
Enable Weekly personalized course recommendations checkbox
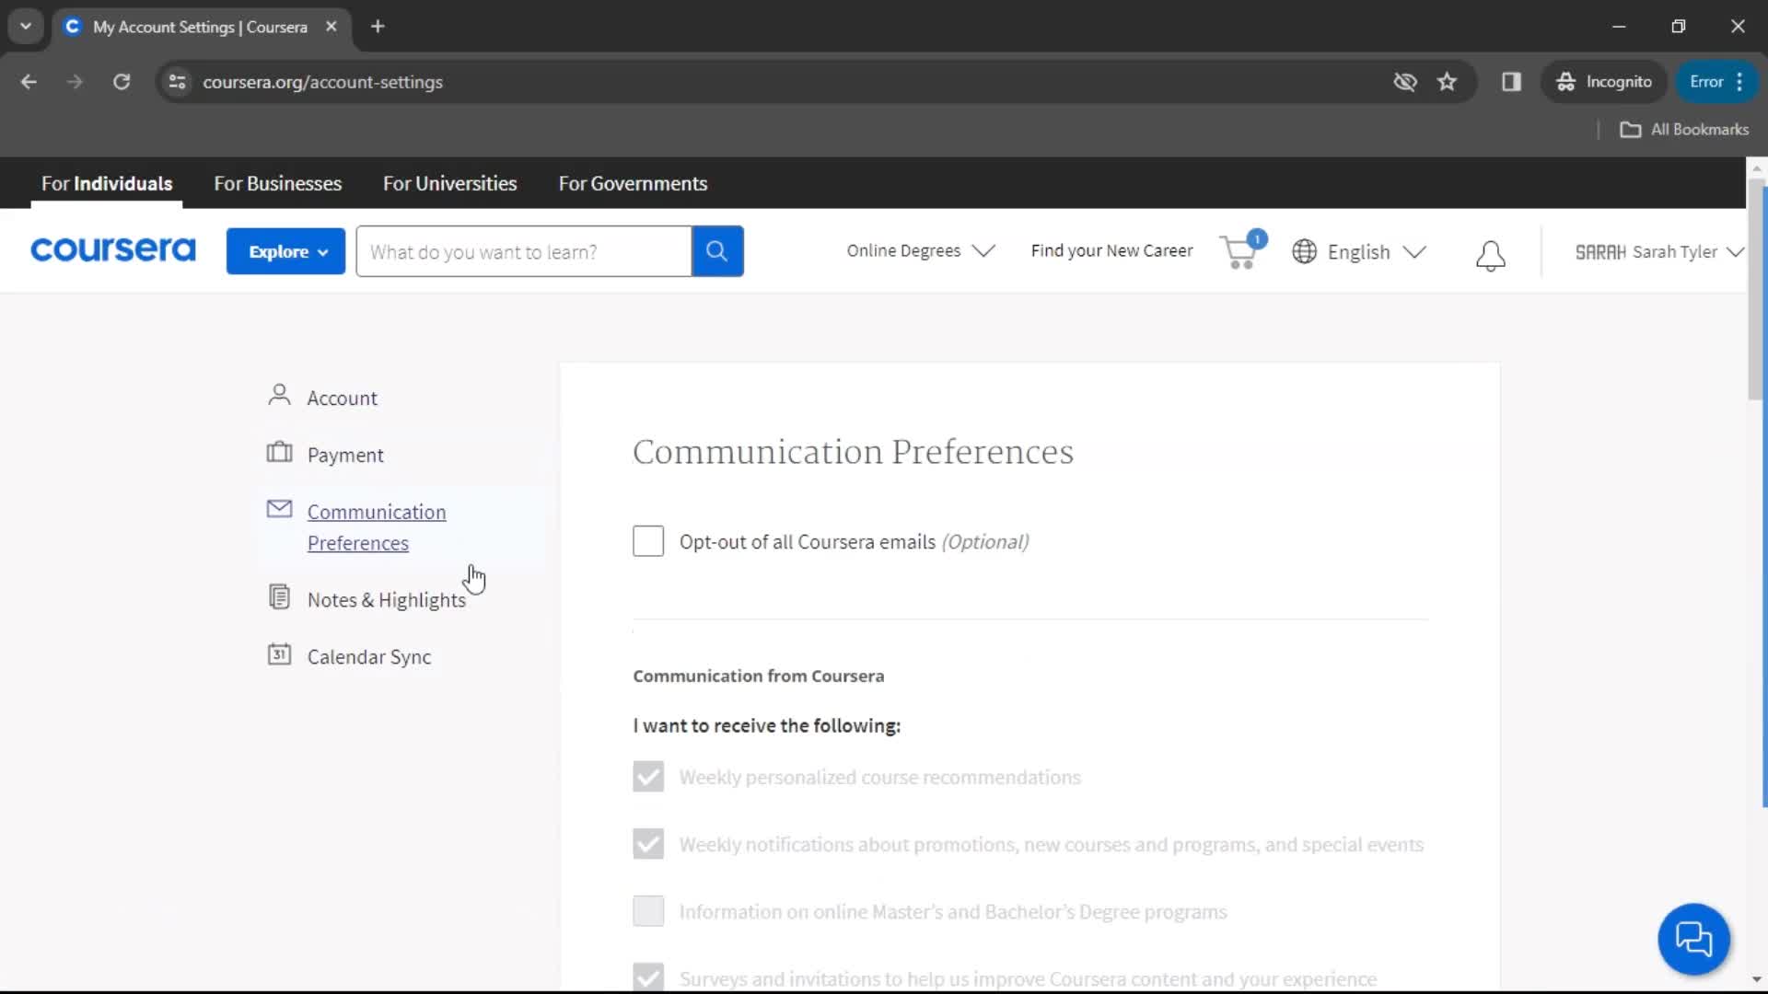click(648, 777)
